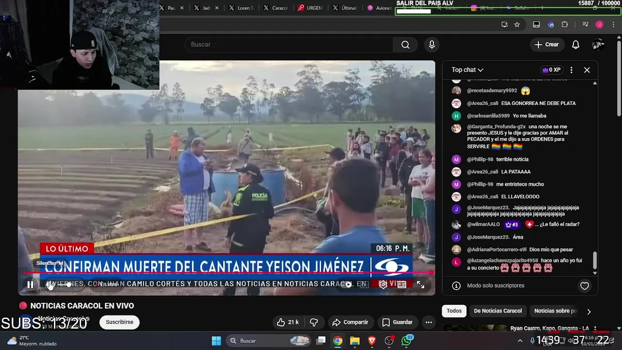622x350 pixels.
Task: Dislike the video
Action: (314, 322)
